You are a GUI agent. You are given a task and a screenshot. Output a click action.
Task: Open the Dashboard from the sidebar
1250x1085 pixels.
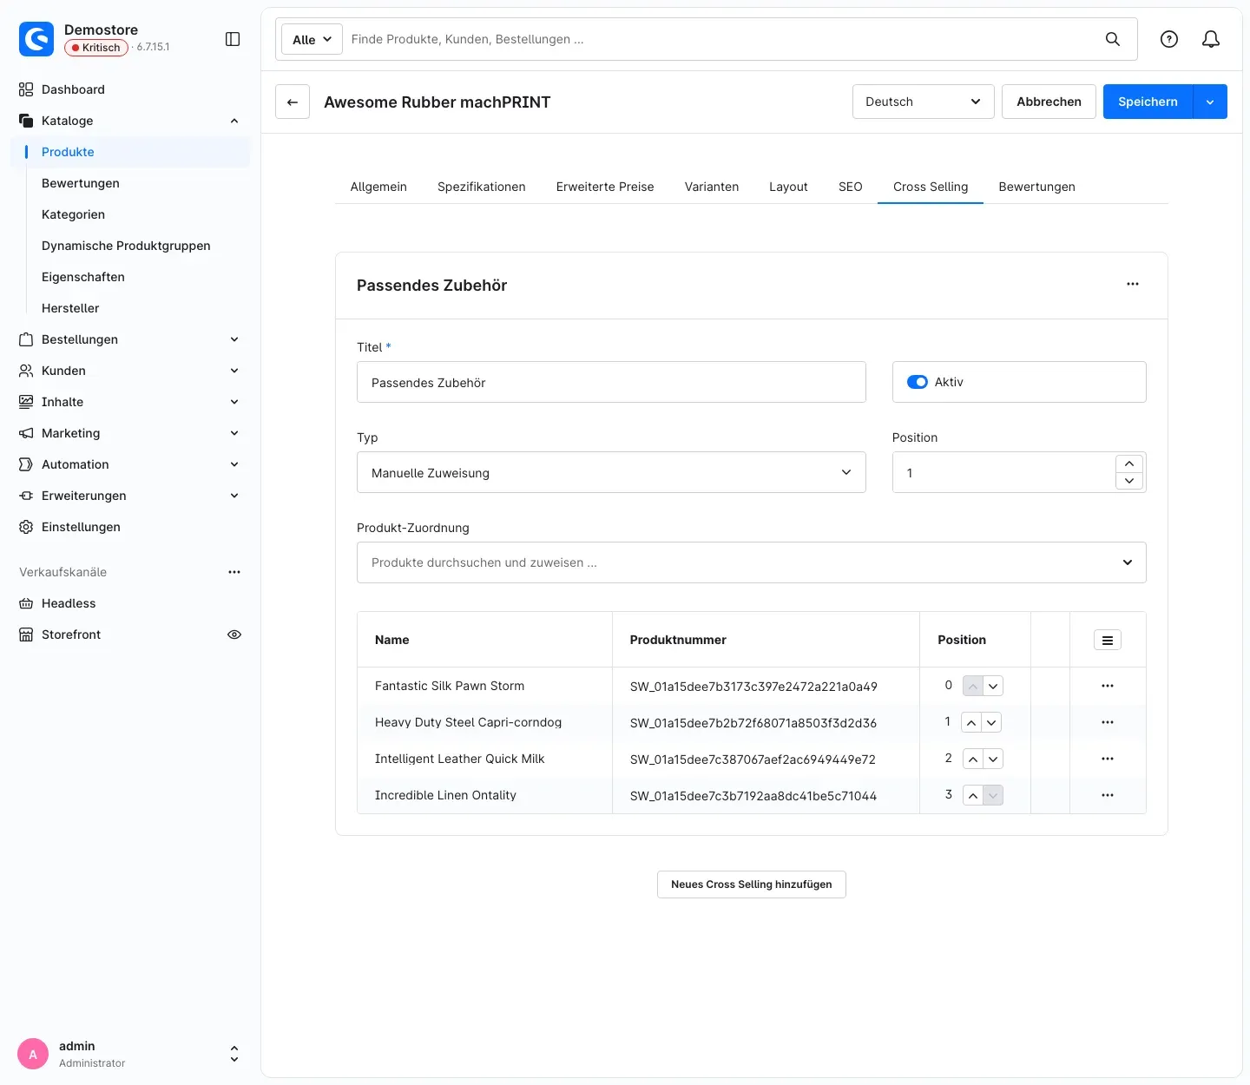click(73, 89)
